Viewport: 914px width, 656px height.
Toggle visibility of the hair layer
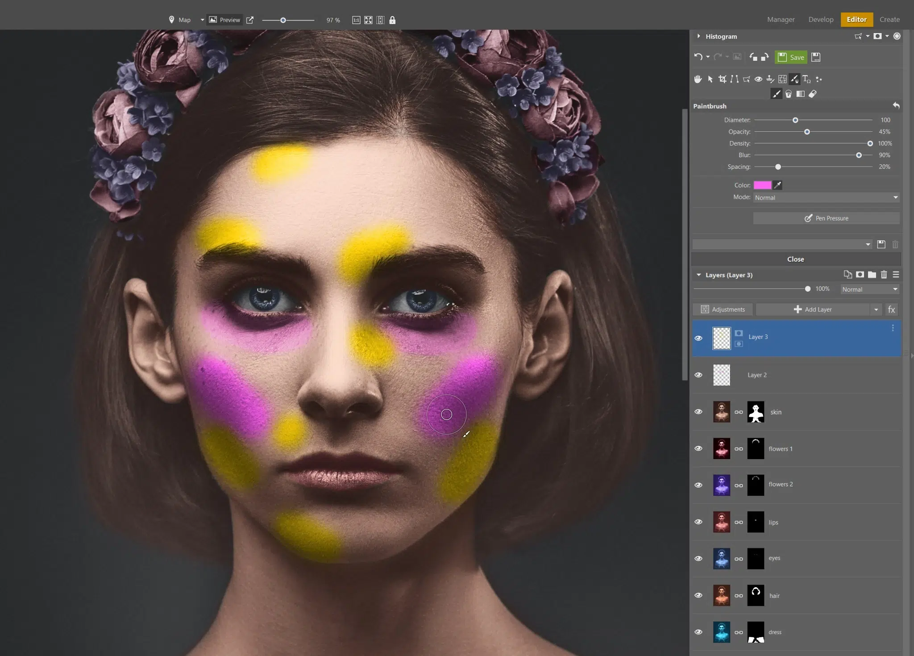pos(698,595)
